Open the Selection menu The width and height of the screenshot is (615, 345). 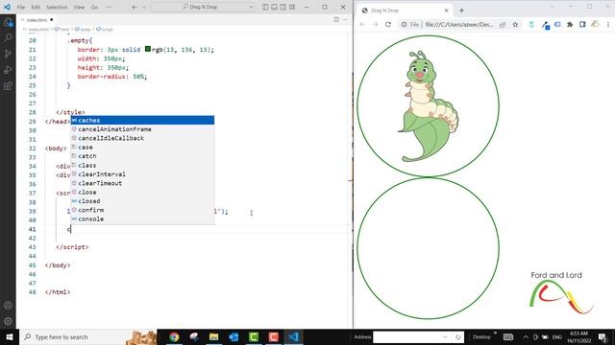57,7
